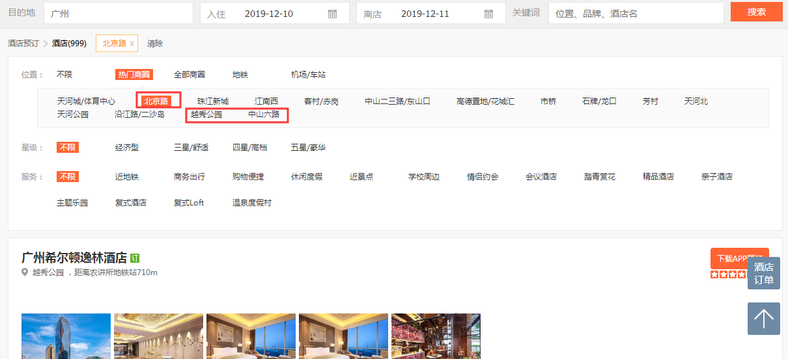The height and width of the screenshot is (359, 788).
Task: Switch to the 机场/车站 location tab
Action: point(308,75)
